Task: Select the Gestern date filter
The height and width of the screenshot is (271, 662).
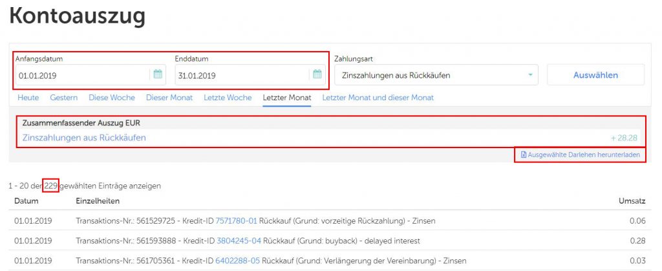Action: [x=64, y=98]
